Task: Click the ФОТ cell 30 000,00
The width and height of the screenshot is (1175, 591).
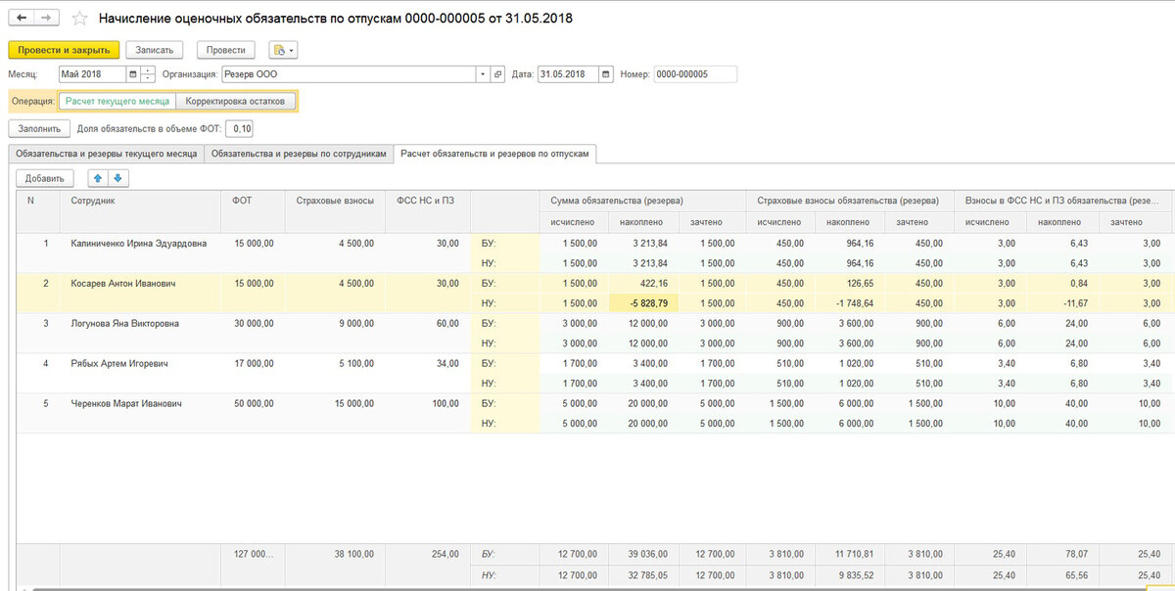Action: pos(253,323)
